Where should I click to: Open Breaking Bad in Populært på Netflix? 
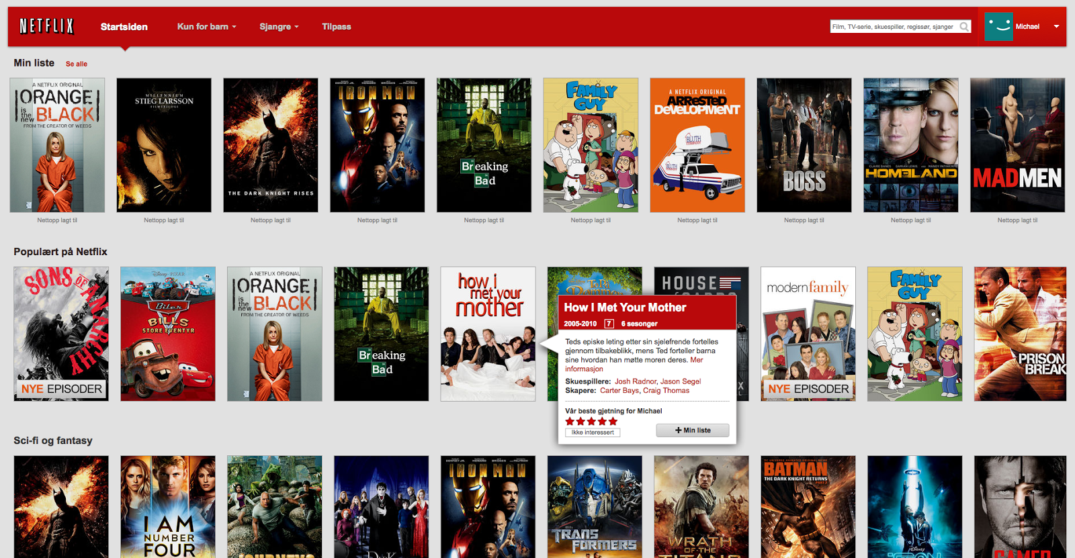381,334
